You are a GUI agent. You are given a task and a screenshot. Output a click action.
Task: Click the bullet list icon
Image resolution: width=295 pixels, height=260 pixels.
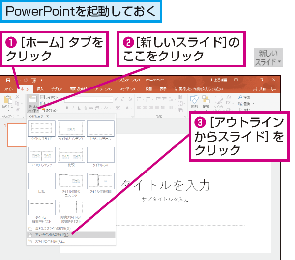tap(139, 99)
